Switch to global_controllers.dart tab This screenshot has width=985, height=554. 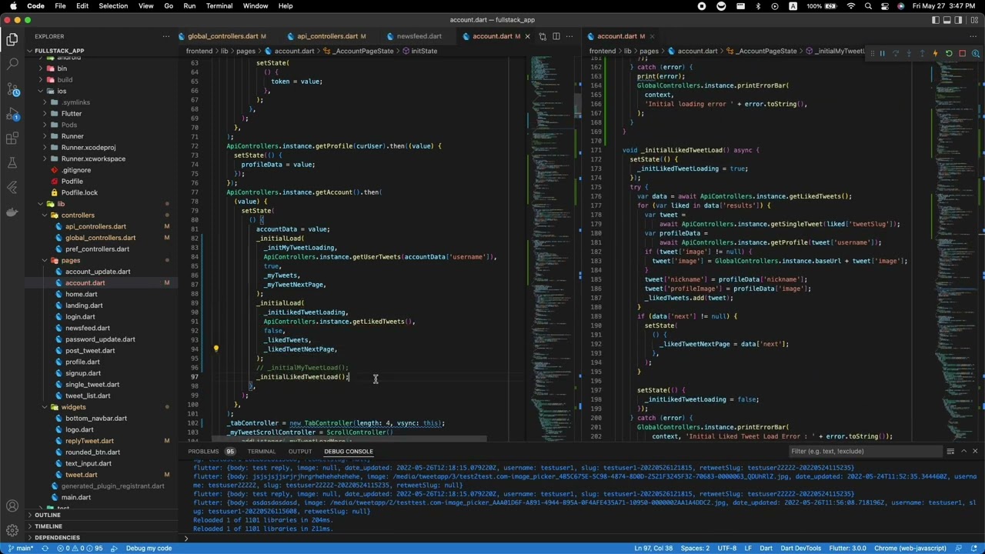tap(223, 36)
